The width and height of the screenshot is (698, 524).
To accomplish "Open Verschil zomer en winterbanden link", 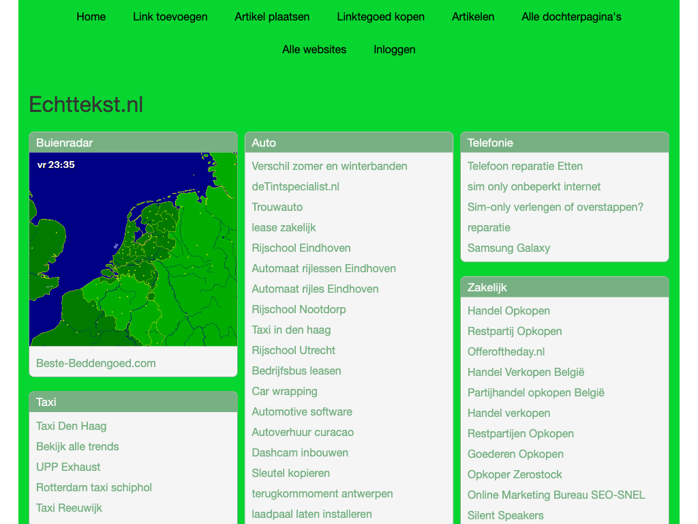I will 329,166.
